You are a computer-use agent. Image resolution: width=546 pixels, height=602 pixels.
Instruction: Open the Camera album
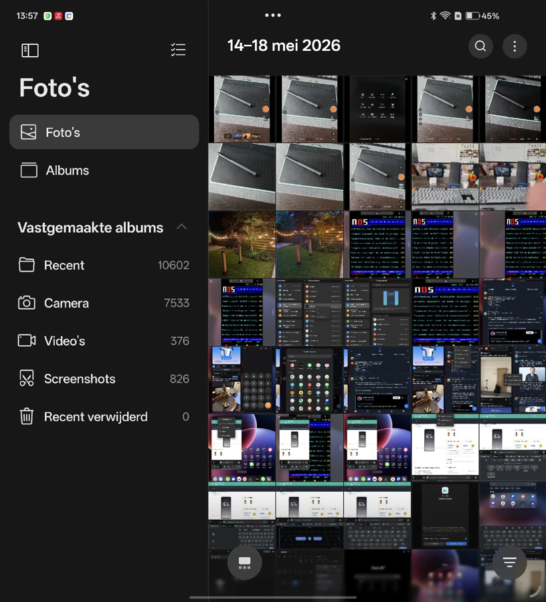tap(104, 303)
